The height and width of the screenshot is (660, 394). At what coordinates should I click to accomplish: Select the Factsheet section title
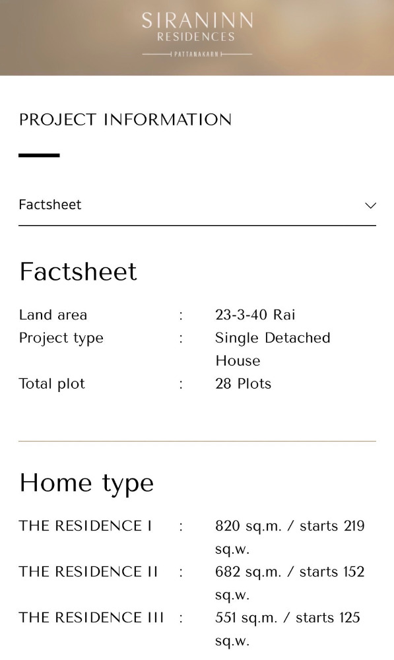click(x=79, y=271)
